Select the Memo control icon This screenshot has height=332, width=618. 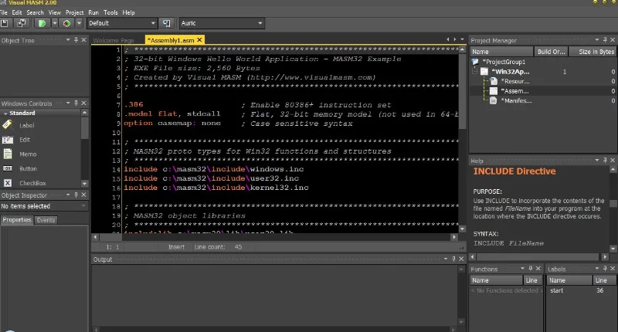click(x=8, y=154)
